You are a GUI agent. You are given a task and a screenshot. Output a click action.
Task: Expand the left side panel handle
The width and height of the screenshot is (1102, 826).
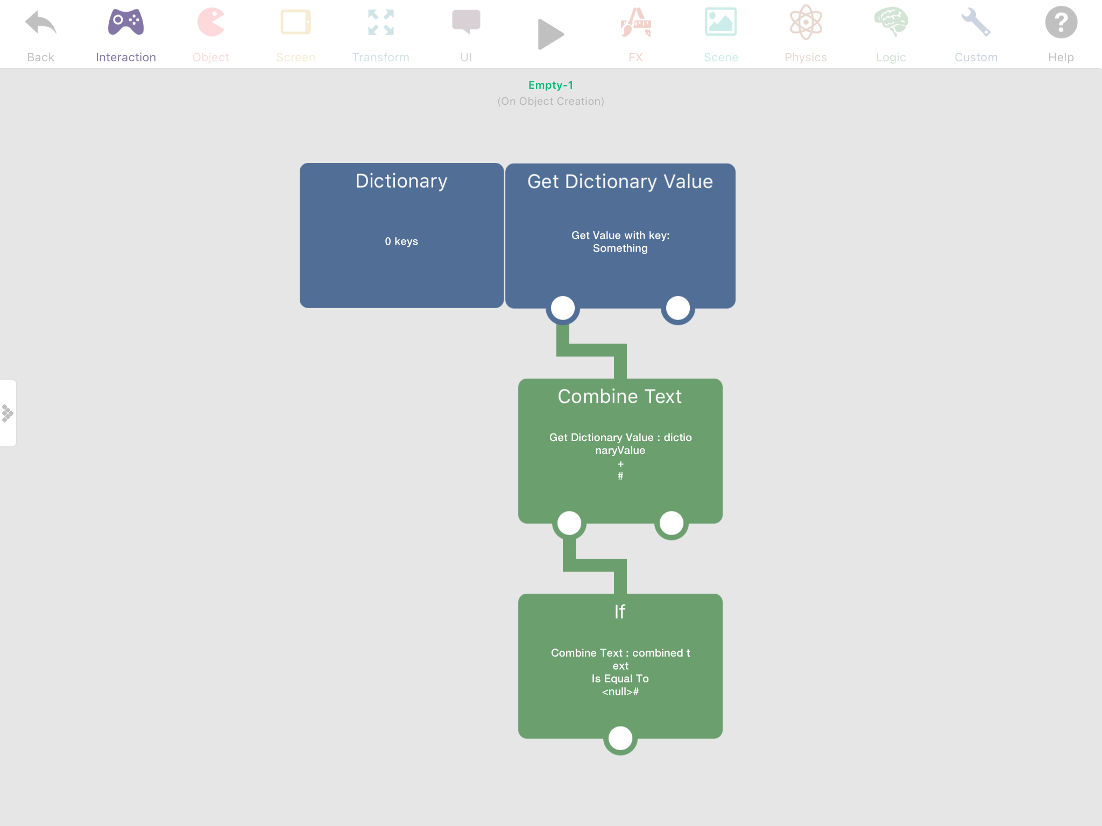[x=8, y=413]
